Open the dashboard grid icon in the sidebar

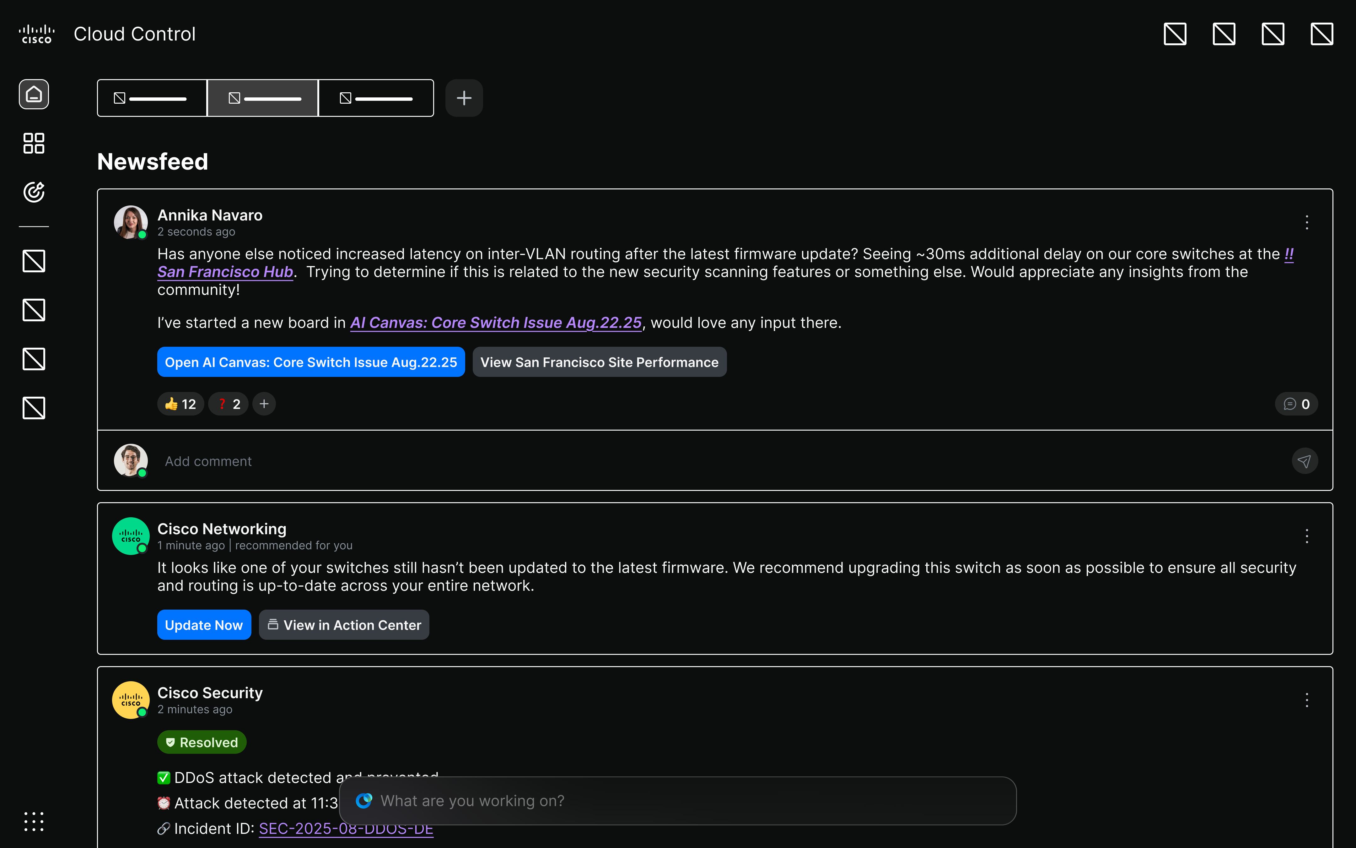click(34, 144)
